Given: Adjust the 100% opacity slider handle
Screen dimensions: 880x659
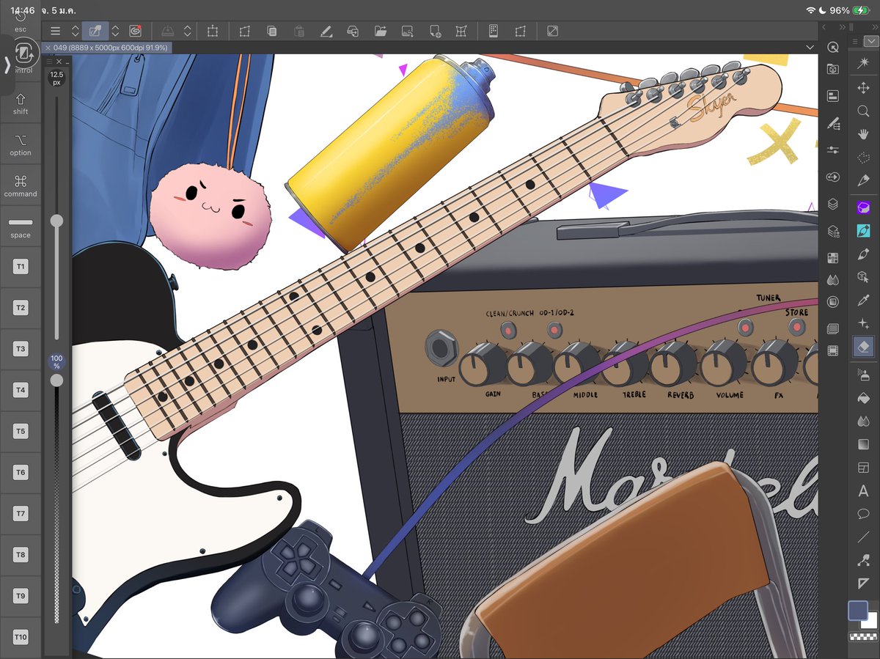Looking at the screenshot, I should tap(56, 380).
